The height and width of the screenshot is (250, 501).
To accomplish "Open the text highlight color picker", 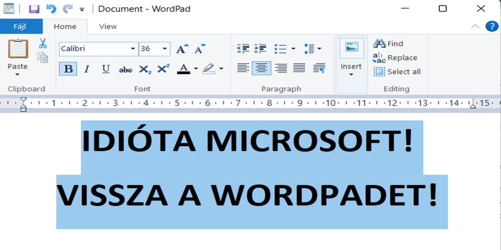I will (x=221, y=69).
